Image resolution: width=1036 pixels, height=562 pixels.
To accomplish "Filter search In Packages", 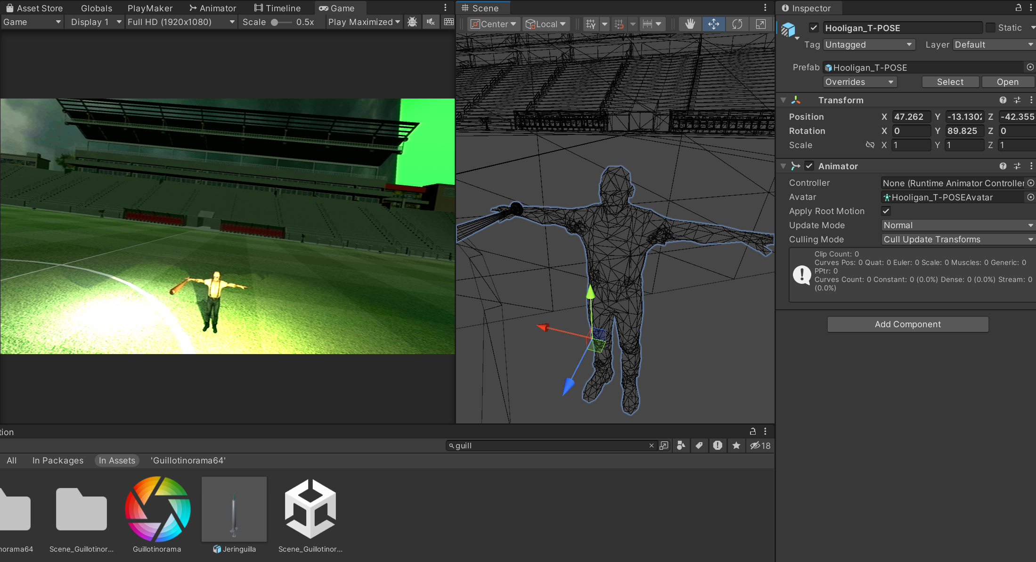I will coord(58,461).
